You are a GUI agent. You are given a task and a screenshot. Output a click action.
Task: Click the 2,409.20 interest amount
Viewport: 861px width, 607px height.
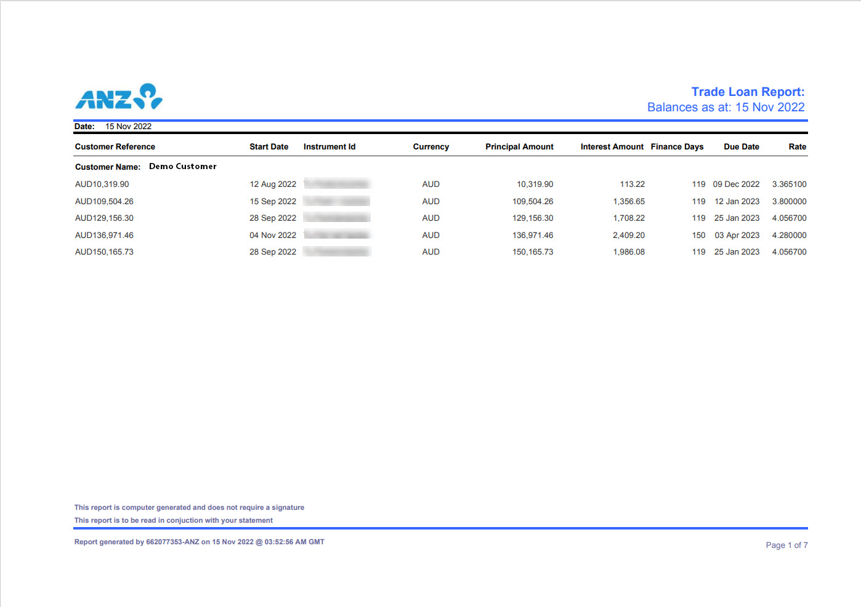(628, 236)
